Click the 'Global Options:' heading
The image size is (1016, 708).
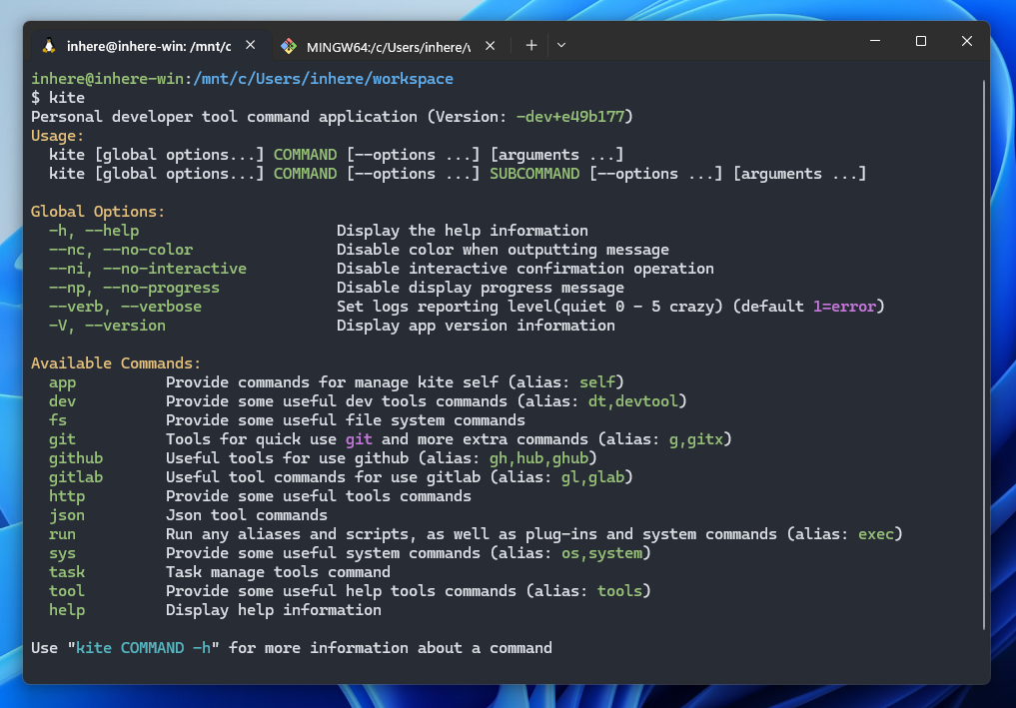(98, 211)
